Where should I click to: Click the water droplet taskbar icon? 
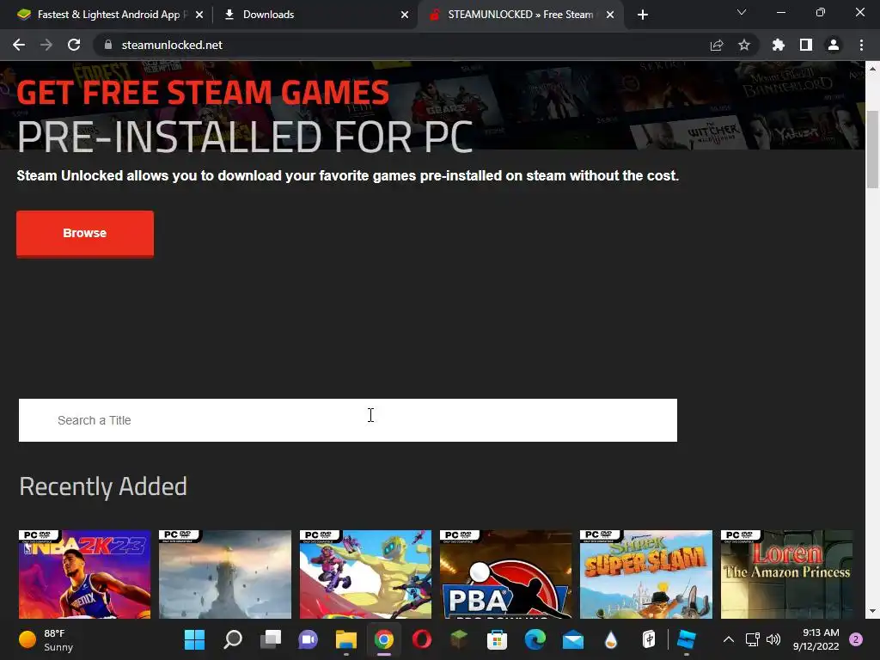[611, 639]
